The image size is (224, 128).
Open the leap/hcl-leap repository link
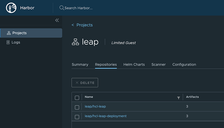click(x=95, y=107)
